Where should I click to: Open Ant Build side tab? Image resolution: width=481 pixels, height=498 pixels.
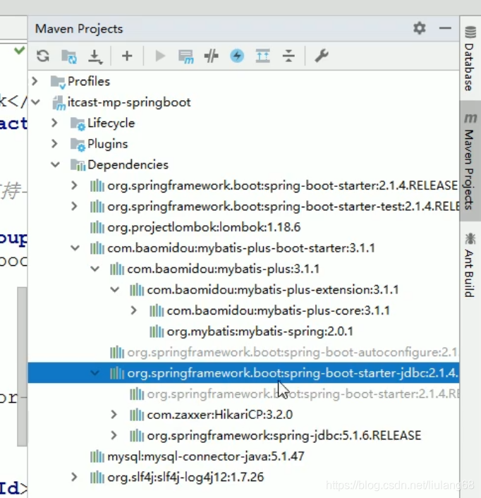tap(470, 265)
